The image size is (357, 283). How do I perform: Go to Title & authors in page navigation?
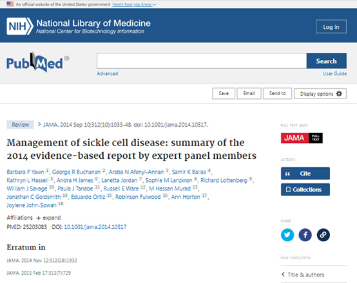coord(306,275)
